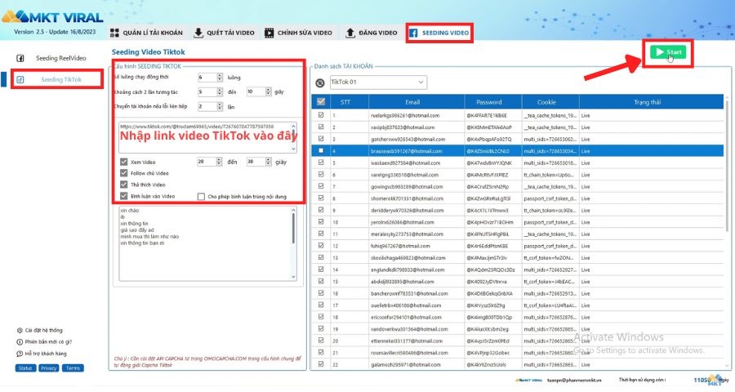Click into the comment content text area
Screen dimensions: 735x392
(207, 244)
